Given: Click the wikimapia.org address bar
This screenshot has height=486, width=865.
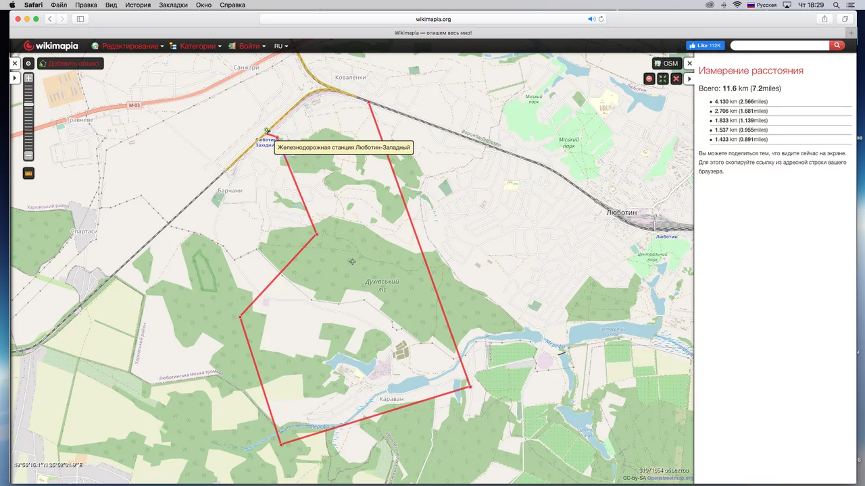Looking at the screenshot, I should coord(433,19).
